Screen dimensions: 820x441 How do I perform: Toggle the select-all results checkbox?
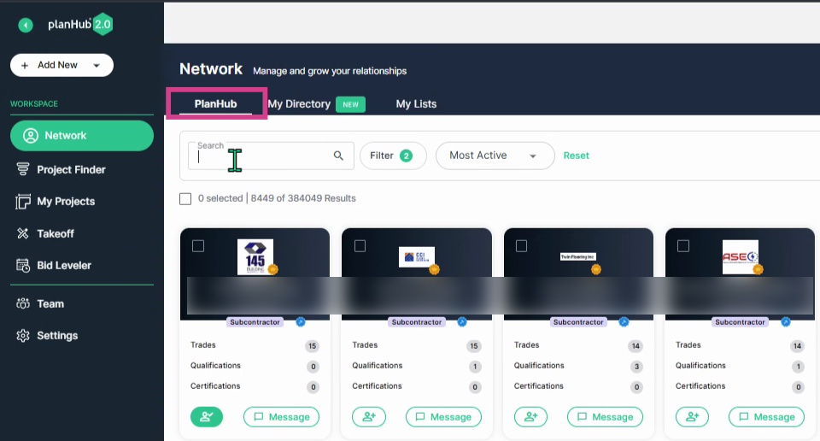point(185,199)
